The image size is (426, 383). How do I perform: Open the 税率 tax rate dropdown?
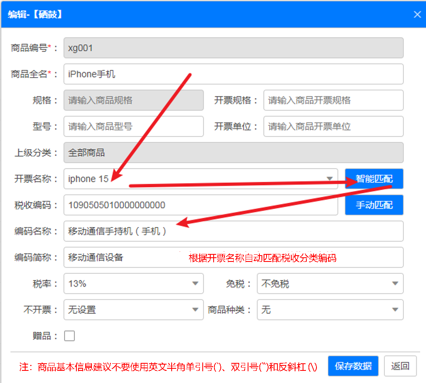(195, 284)
